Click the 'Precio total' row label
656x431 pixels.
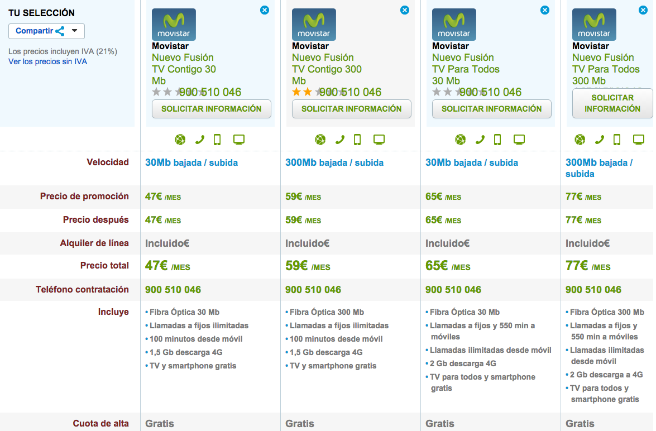(x=104, y=265)
